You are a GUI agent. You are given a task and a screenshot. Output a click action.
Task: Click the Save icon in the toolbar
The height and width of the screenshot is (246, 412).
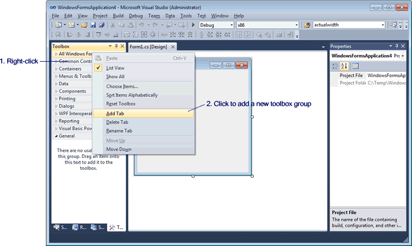pyautogui.click(x=93, y=25)
